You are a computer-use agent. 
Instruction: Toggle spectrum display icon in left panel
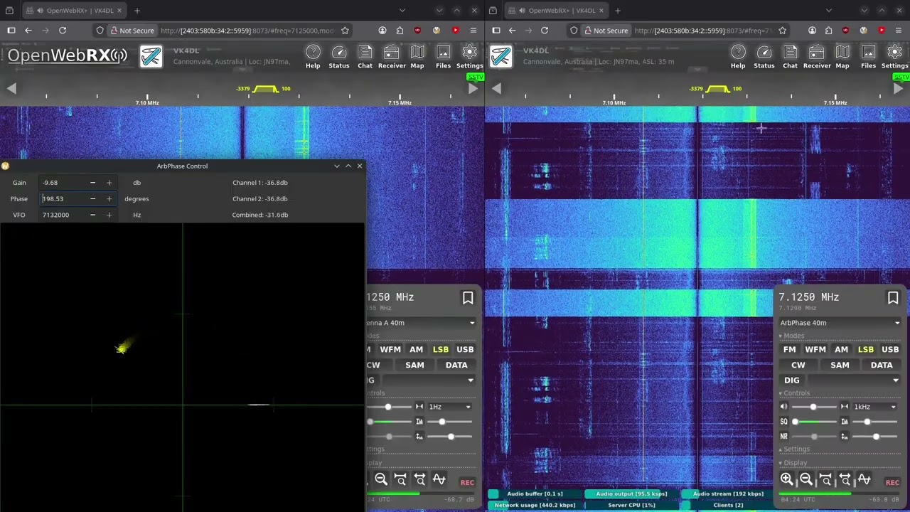coord(439,479)
